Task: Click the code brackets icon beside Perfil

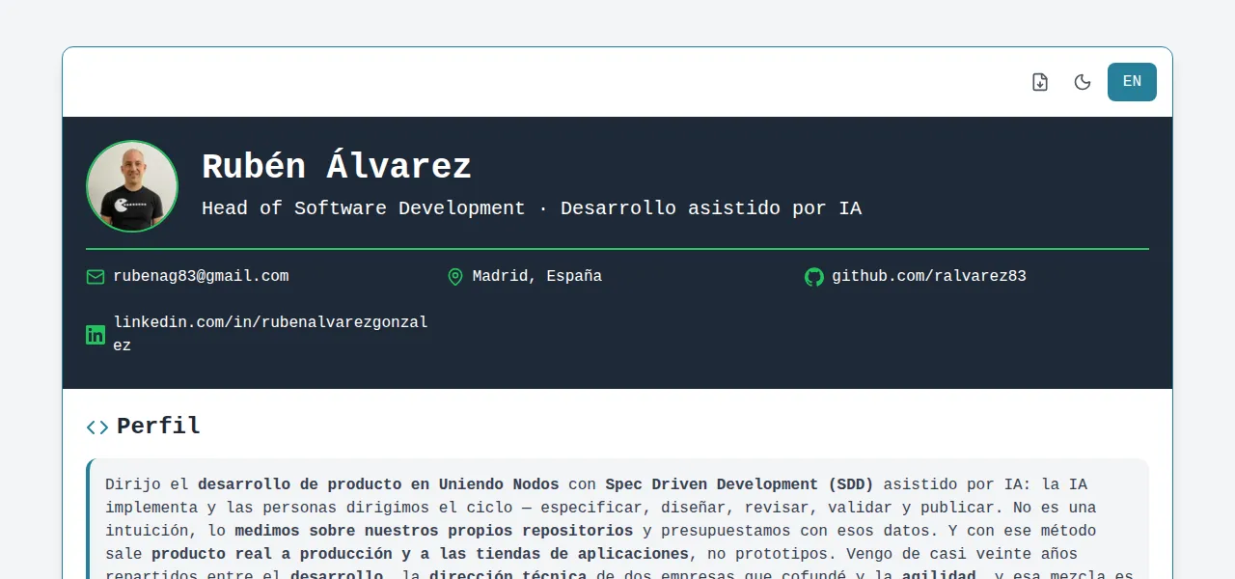Action: (x=97, y=427)
